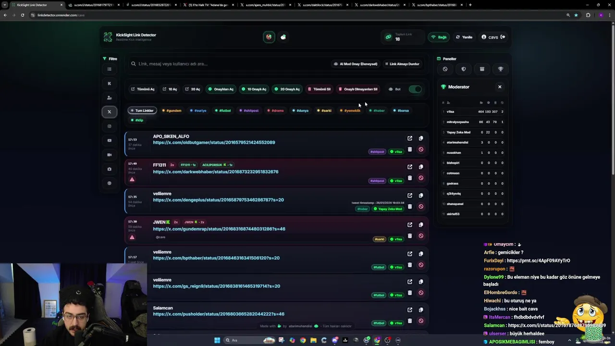Select the globe filter icon
This screenshot has width=615, height=346.
109,183
